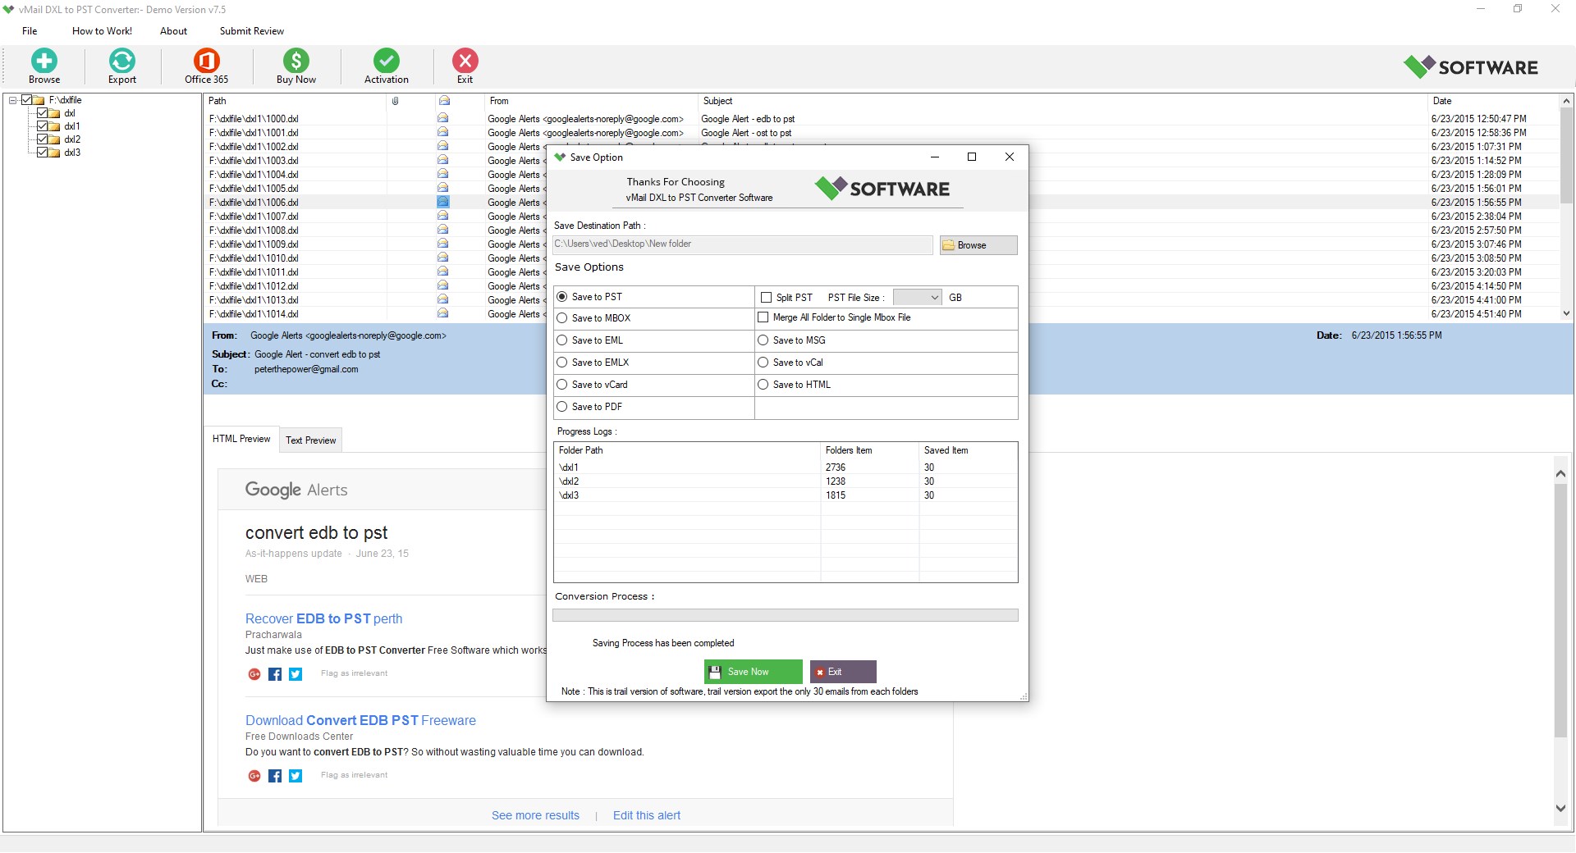This screenshot has width=1576, height=853.
Task: Click the envelope column header icon
Action: [444, 101]
